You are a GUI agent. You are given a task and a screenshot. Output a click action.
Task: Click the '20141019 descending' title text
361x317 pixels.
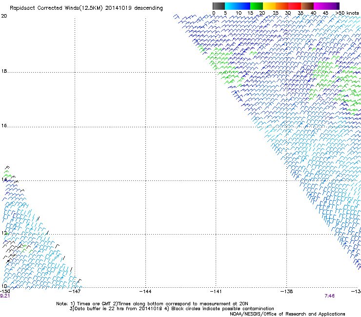[x=134, y=8]
